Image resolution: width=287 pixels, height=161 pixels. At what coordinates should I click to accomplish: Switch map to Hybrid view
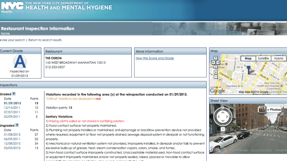pos(279,58)
